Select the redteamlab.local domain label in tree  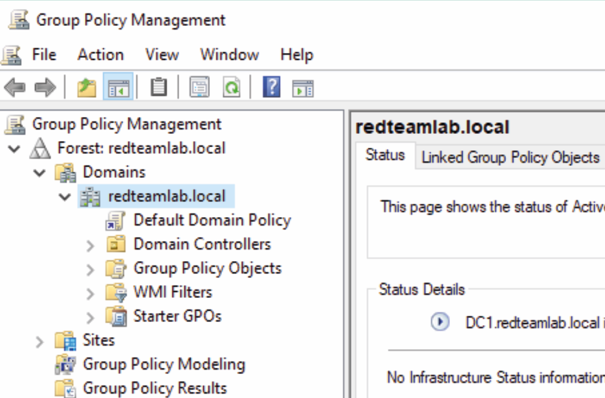(x=166, y=197)
